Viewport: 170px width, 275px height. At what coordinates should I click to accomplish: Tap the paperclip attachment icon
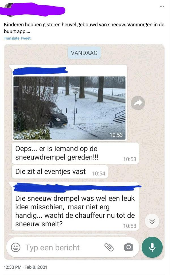109,247
